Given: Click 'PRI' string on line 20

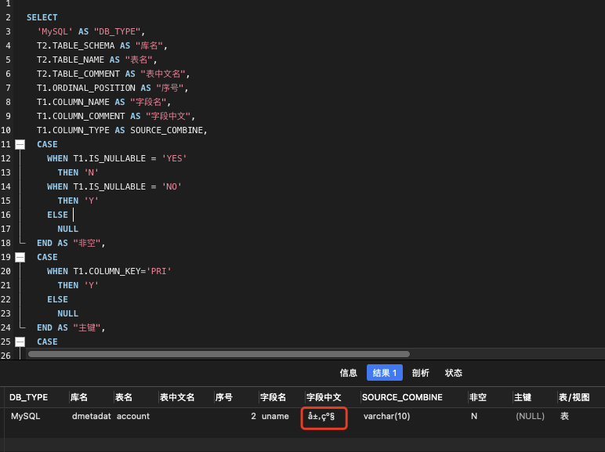Looking at the screenshot, I should [x=158, y=271].
